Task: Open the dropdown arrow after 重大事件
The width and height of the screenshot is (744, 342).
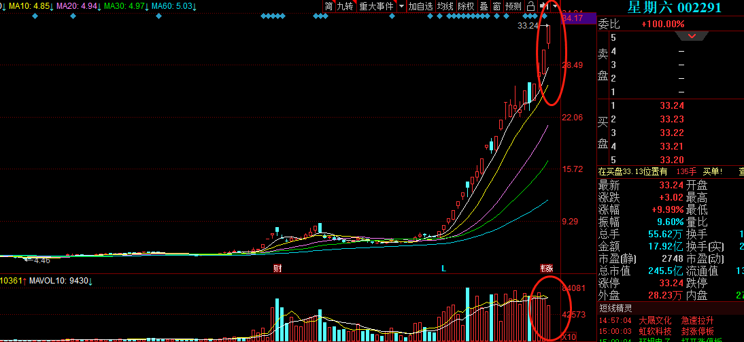Action: point(401,6)
